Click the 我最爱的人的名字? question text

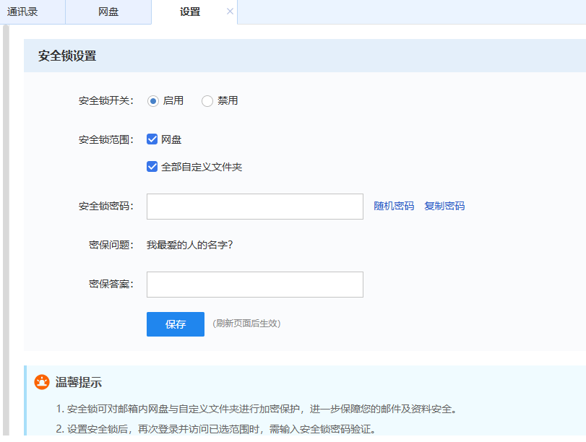pyautogui.click(x=190, y=245)
